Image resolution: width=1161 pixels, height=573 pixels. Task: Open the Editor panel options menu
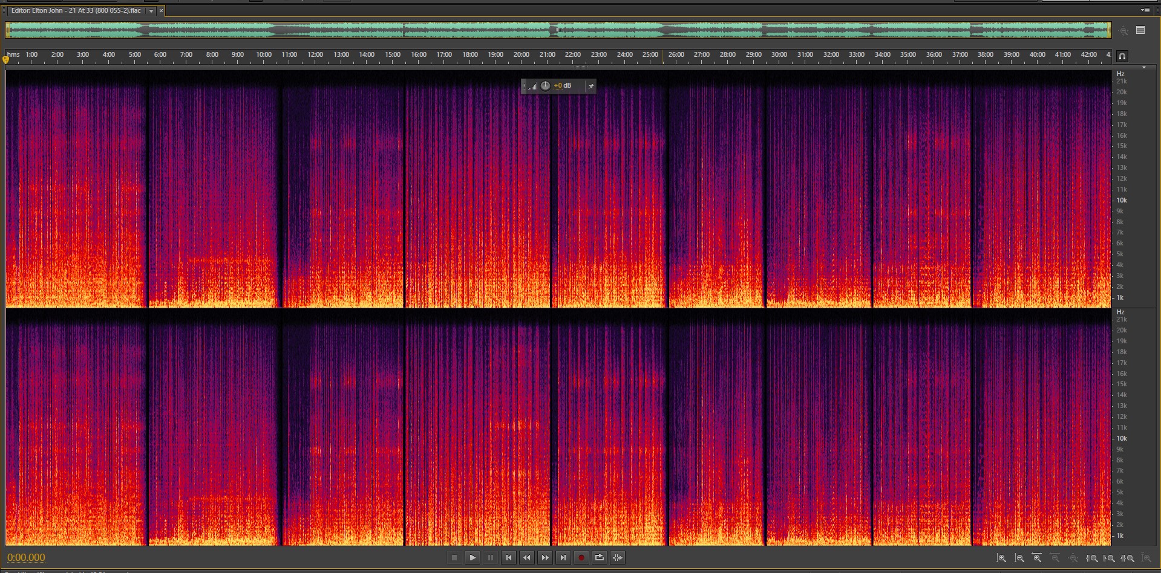[x=1145, y=10]
